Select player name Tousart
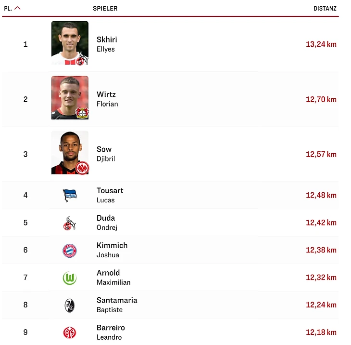Screen dimensions: 351x345 coord(110,191)
